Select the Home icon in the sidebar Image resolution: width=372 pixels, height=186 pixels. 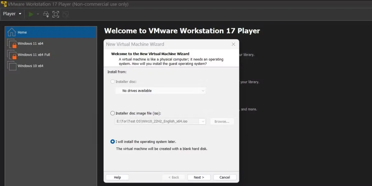pos(11,32)
